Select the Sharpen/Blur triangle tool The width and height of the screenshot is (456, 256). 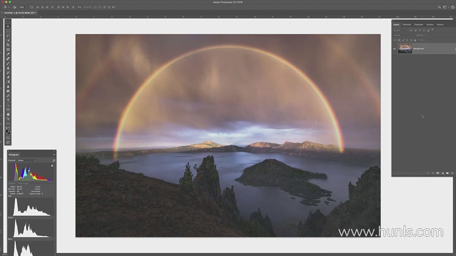pyautogui.click(x=8, y=87)
